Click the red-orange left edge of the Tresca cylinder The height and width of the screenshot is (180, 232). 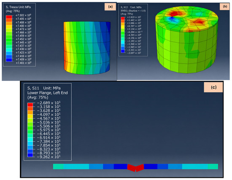65,47
